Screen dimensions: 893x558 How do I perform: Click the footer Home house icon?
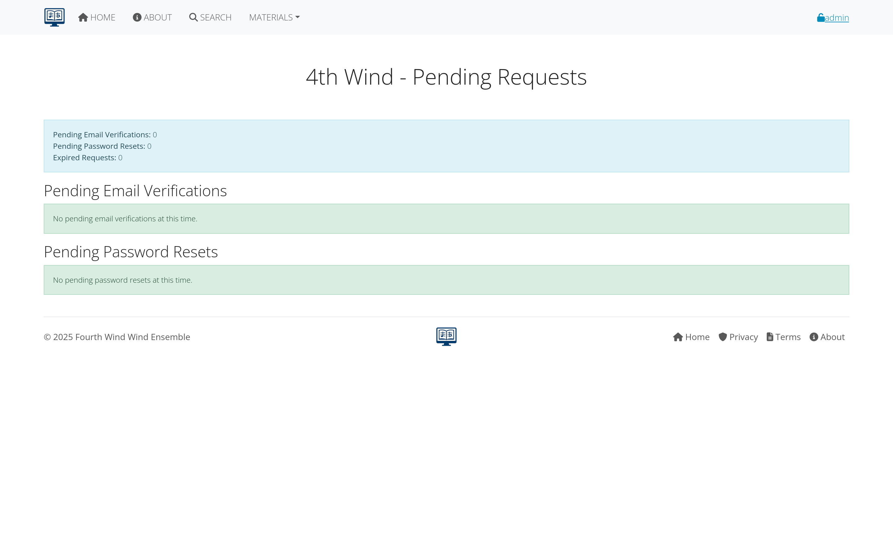pos(678,337)
